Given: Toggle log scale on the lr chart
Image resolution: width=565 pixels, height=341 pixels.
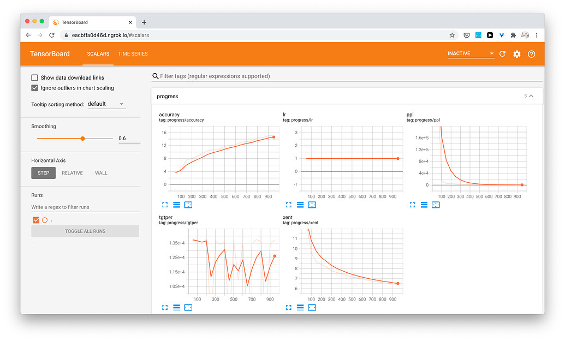Looking at the screenshot, I should pos(300,205).
